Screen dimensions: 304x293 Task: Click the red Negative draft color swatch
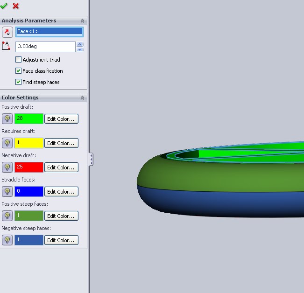[29, 167]
